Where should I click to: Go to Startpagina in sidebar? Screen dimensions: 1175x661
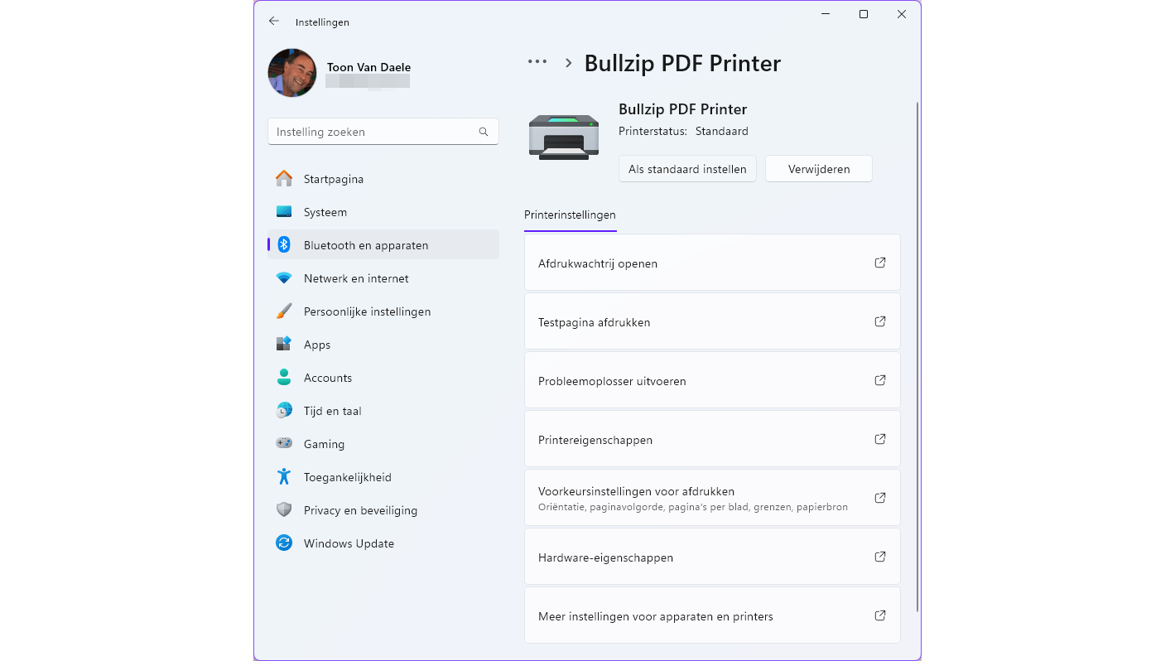pyautogui.click(x=383, y=179)
